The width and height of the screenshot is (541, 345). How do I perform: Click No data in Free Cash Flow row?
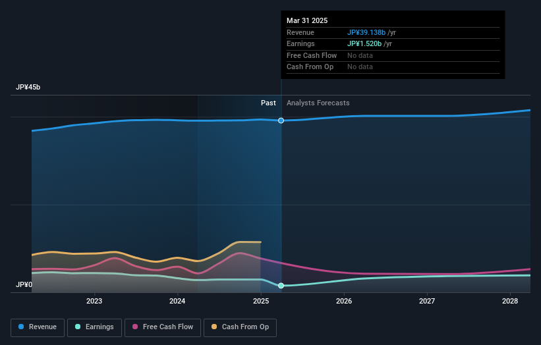[x=360, y=55]
